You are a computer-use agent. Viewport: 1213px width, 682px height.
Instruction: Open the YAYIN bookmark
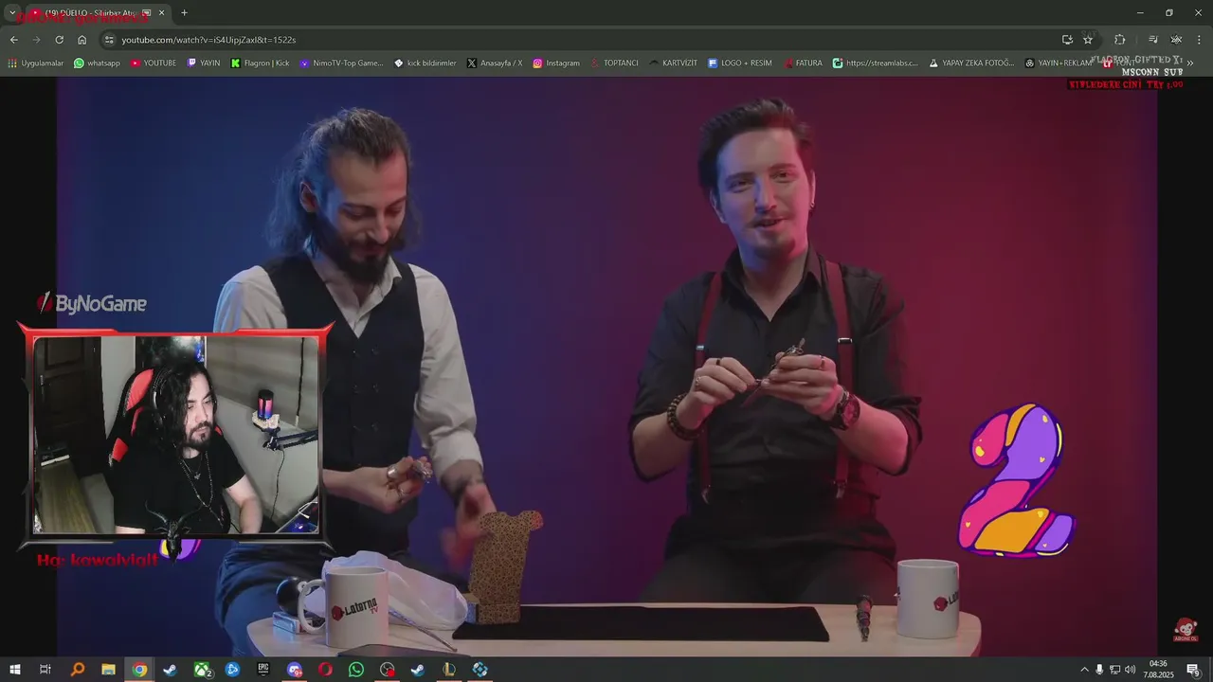[x=204, y=63]
